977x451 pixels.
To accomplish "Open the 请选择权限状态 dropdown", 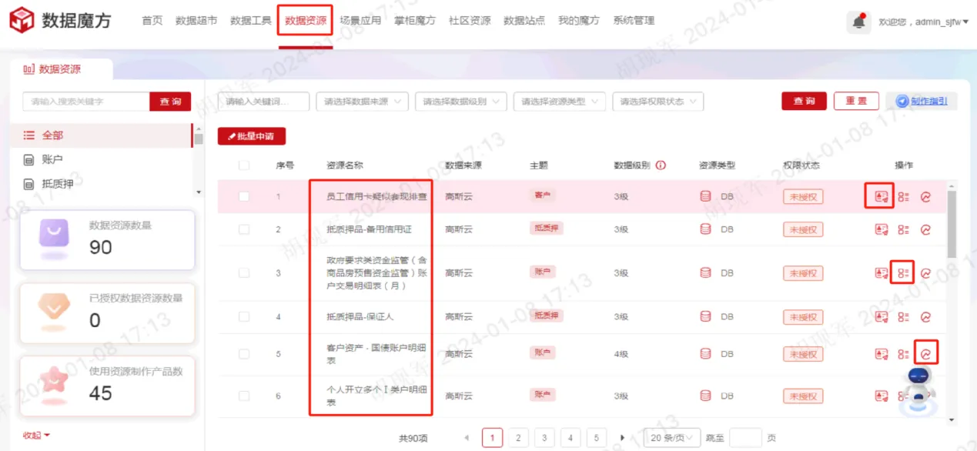I will click(657, 102).
